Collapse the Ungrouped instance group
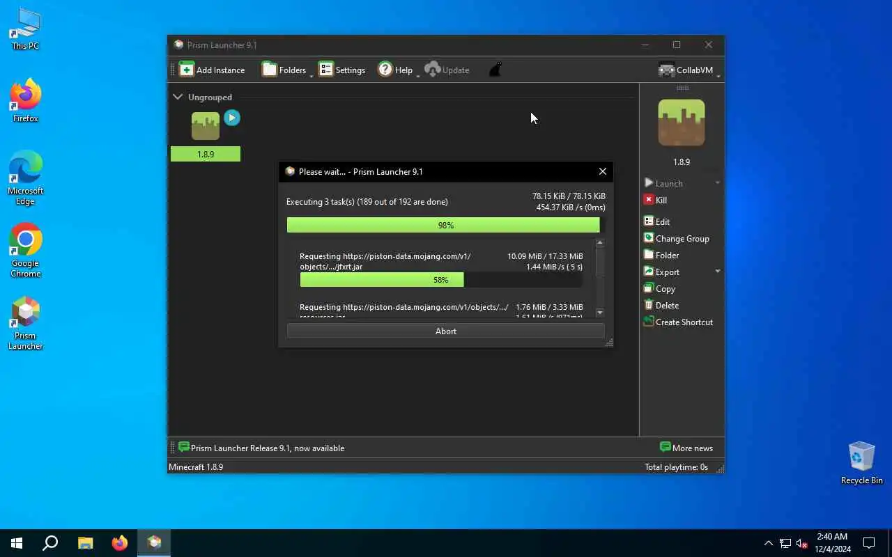The height and width of the screenshot is (557, 892). [178, 97]
